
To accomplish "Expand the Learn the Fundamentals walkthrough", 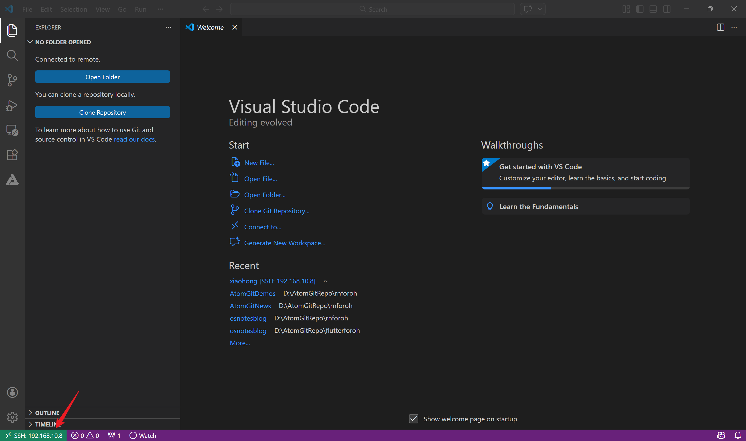I will pos(585,207).
